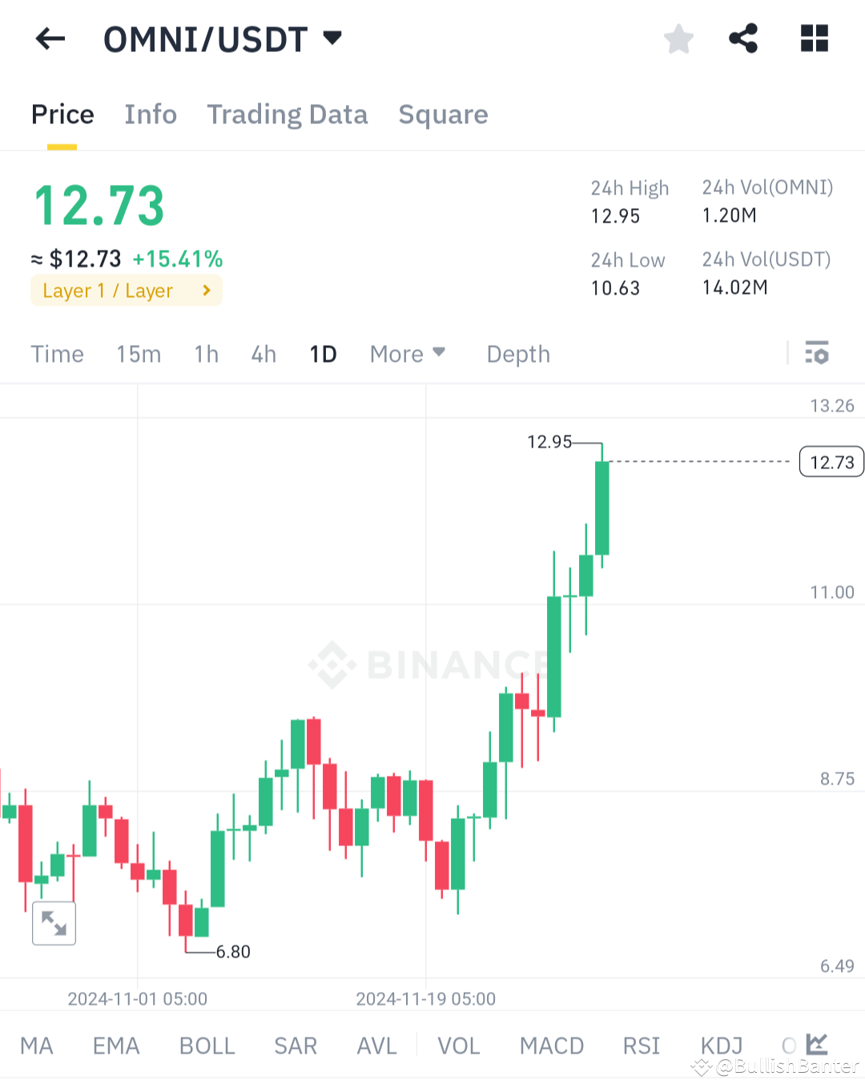This screenshot has width=865, height=1084.
Task: Add OMNI/USDT to favorites via star icon
Action: (678, 38)
